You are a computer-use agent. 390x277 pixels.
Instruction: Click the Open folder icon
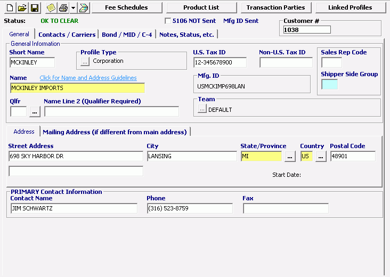point(22,8)
